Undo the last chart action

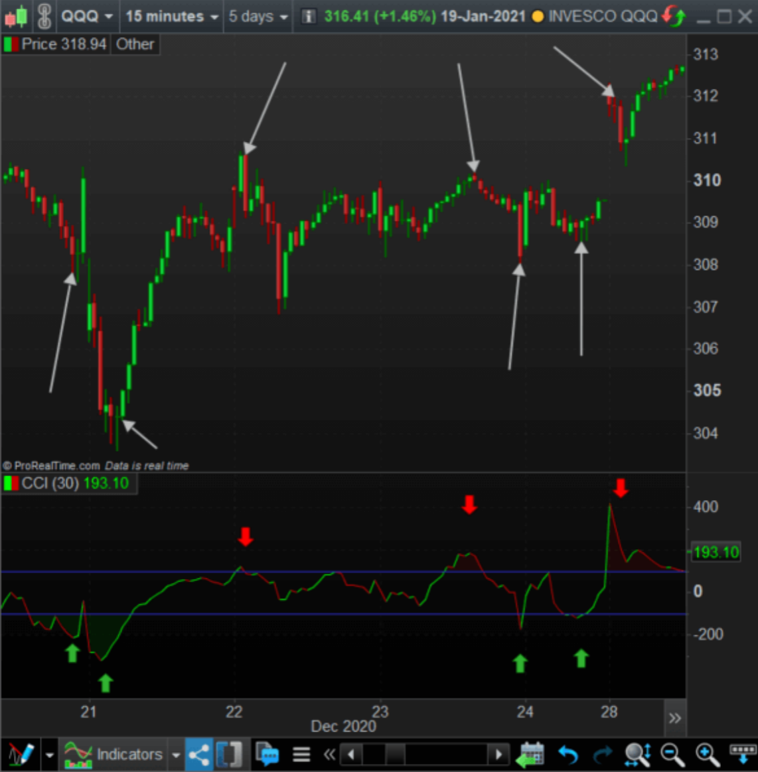tap(568, 754)
